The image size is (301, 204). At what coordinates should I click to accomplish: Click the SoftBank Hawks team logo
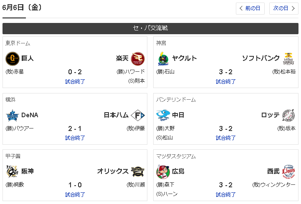tap(288, 58)
